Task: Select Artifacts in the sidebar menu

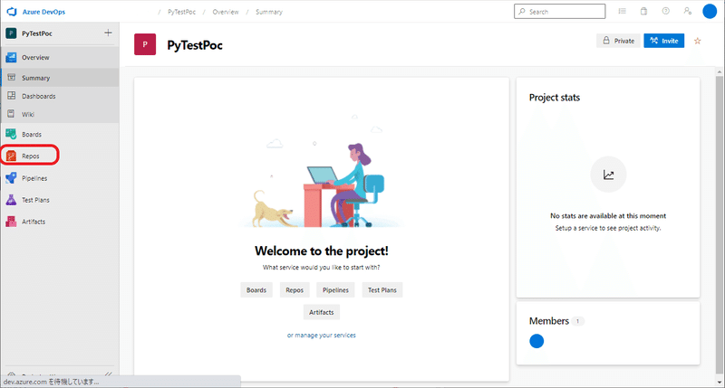Action: point(60,222)
